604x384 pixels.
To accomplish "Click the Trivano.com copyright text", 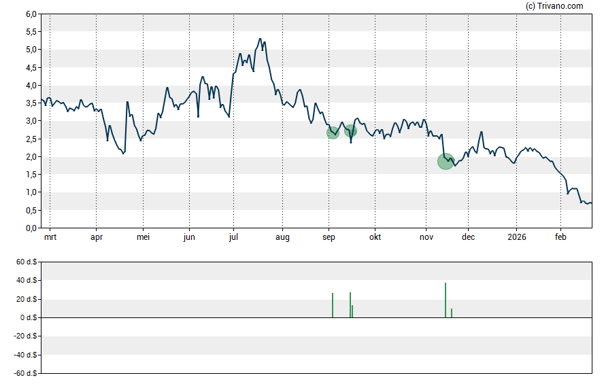I will tap(554, 6).
